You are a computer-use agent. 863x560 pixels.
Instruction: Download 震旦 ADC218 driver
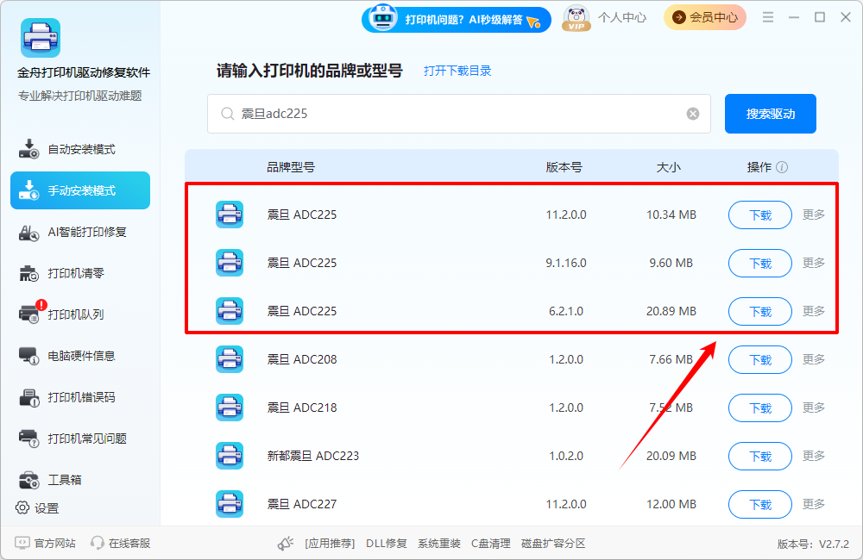tap(760, 408)
